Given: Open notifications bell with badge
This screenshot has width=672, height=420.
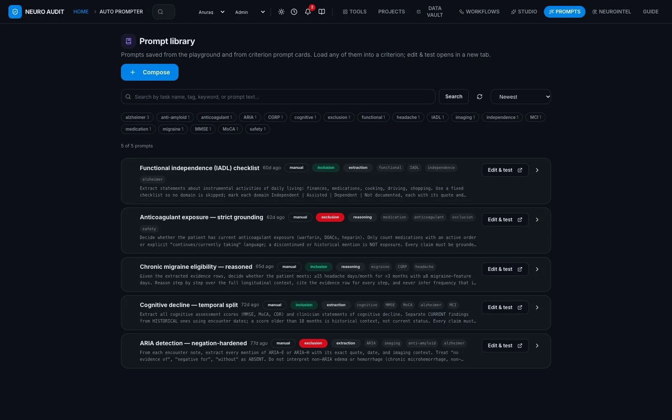Looking at the screenshot, I should (x=308, y=12).
